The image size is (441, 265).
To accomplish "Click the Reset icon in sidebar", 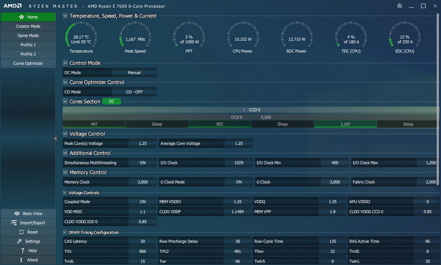I will (x=21, y=232).
